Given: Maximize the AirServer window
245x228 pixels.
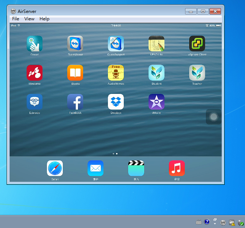Looking at the screenshot, I should [203, 11].
